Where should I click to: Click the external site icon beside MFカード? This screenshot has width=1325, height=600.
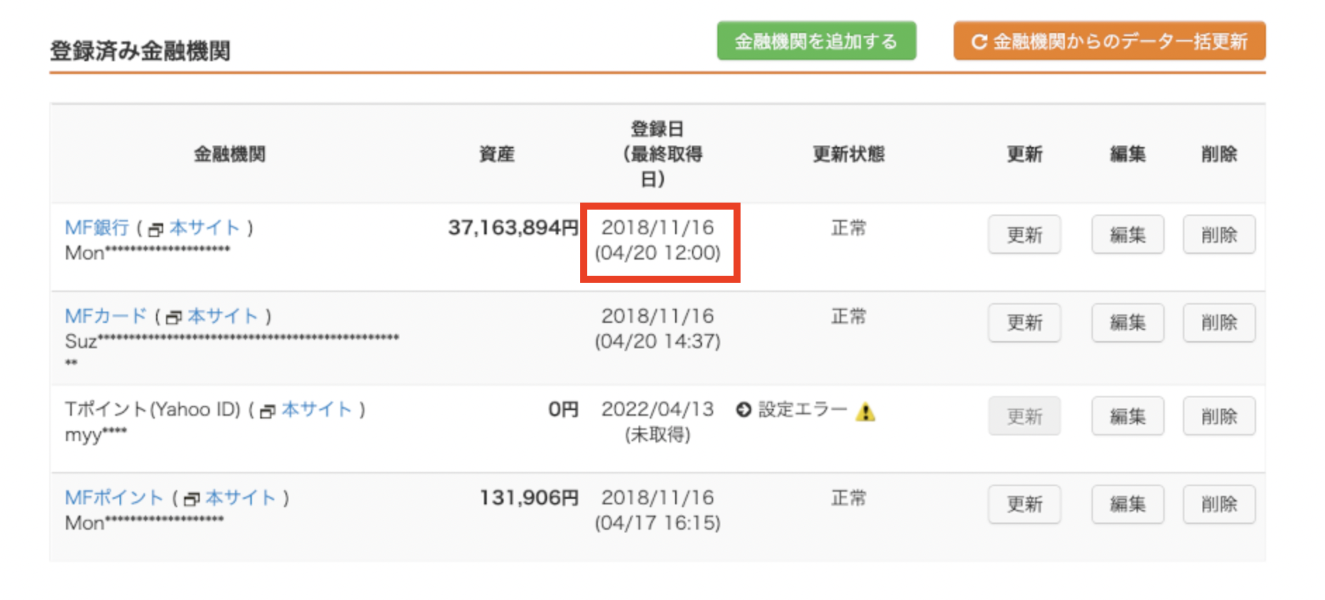click(174, 318)
